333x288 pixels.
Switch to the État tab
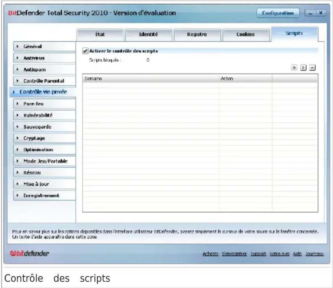[100, 35]
